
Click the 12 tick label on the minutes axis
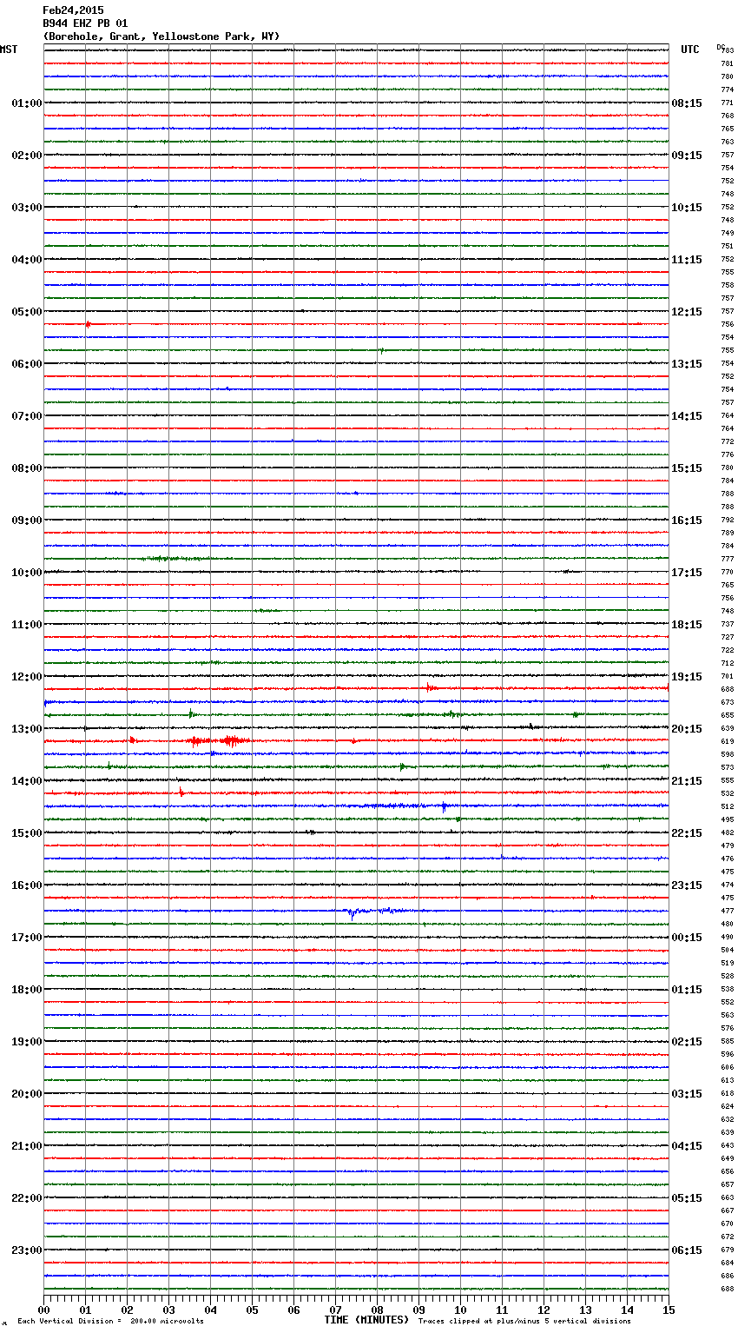pyautogui.click(x=544, y=1310)
